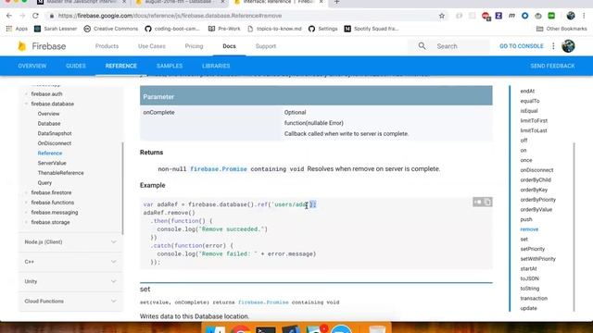Open a new browser tab with plus button

336,2
